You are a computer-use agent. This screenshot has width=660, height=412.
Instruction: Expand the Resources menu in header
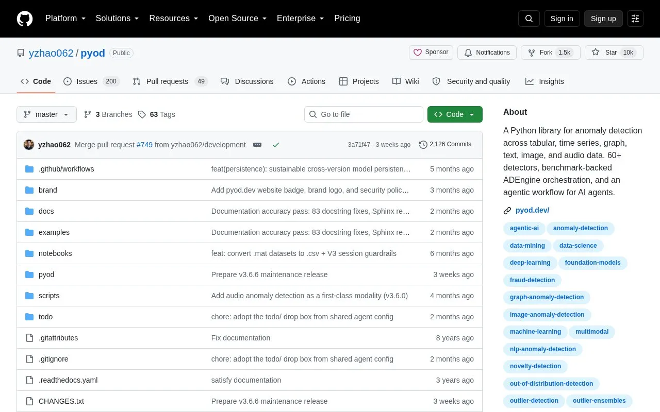tap(174, 19)
